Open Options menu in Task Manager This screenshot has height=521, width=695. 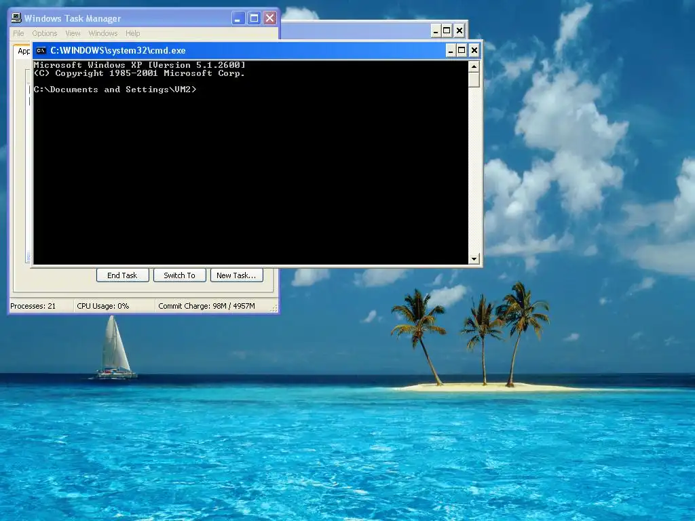point(44,33)
